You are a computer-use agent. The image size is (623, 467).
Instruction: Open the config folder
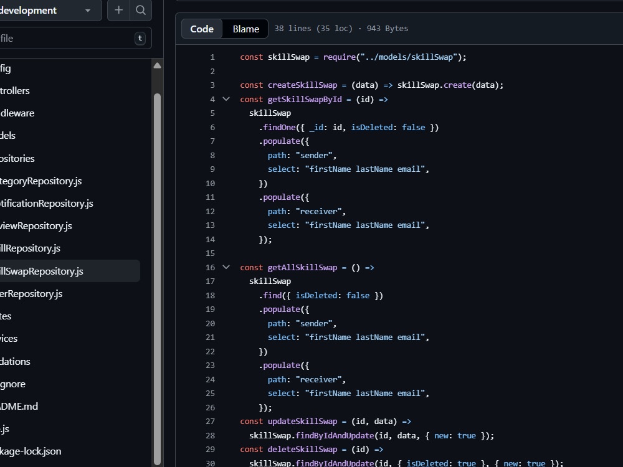click(x=5, y=68)
